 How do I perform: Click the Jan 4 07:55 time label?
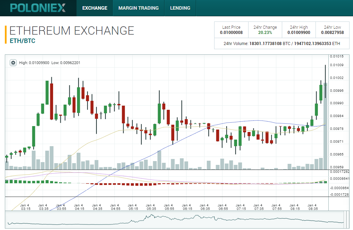coord(277,207)
